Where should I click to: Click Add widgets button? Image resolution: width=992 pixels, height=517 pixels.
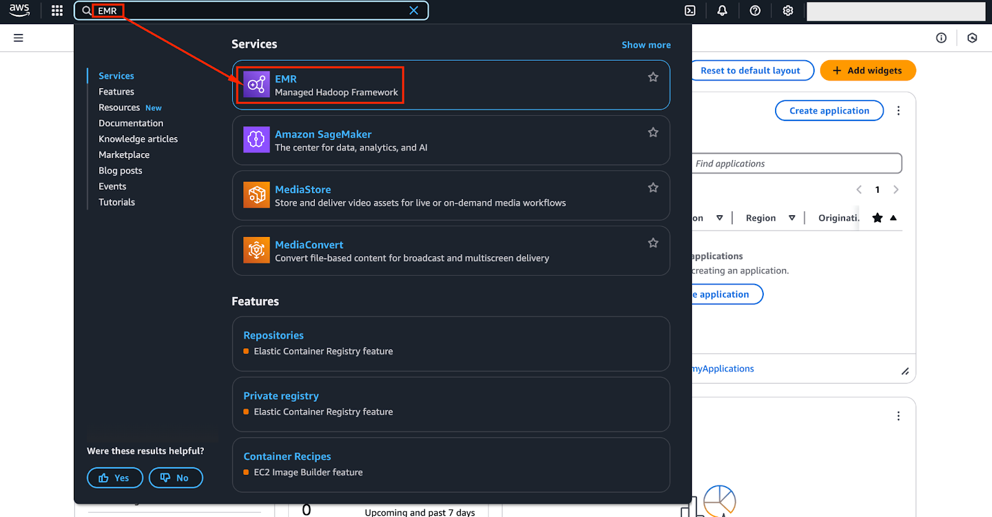click(867, 71)
